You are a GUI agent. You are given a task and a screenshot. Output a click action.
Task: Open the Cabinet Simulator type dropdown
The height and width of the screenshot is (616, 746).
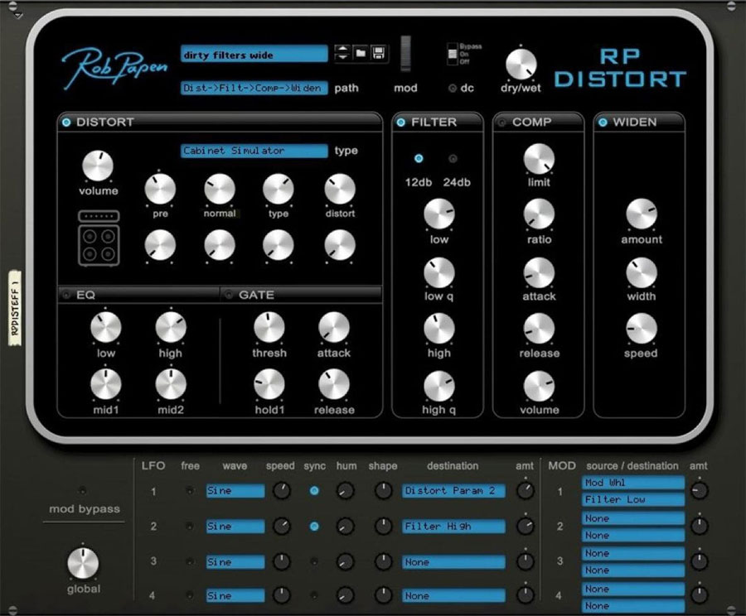(254, 151)
